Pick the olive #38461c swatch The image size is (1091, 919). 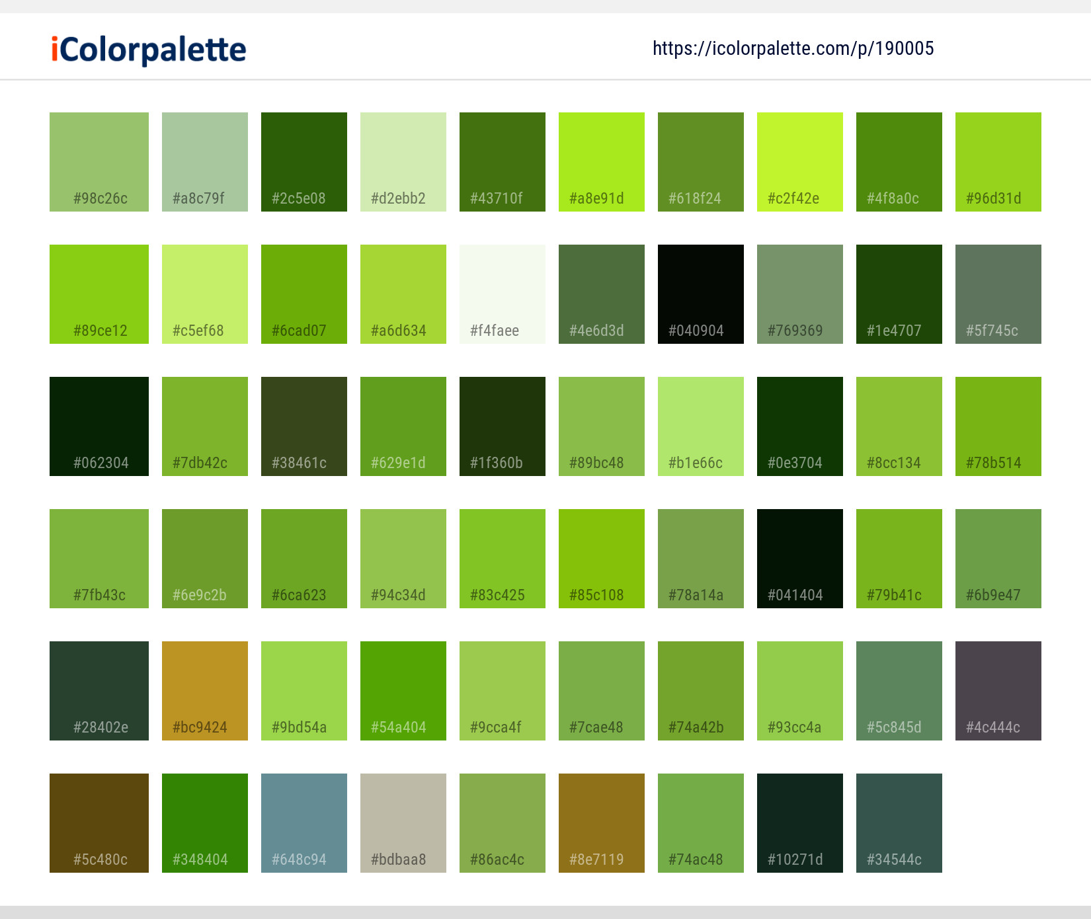point(304,426)
